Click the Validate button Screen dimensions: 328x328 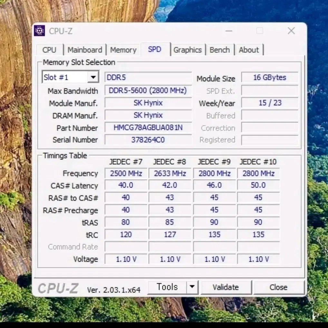click(226, 287)
